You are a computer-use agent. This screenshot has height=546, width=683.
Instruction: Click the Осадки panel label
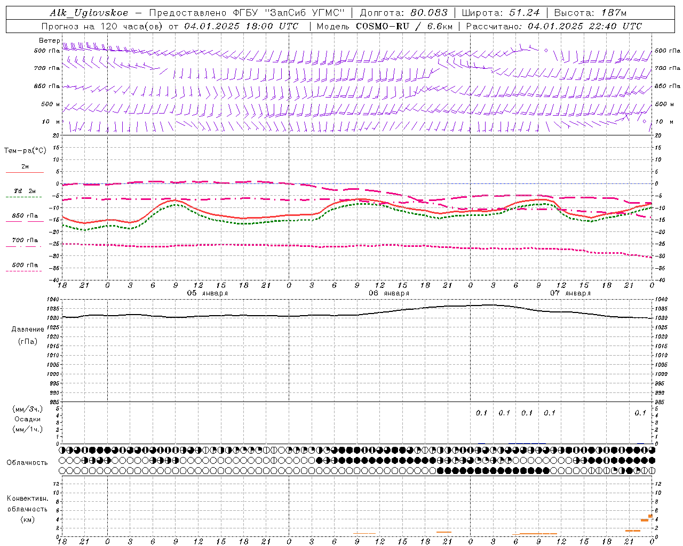28,419
